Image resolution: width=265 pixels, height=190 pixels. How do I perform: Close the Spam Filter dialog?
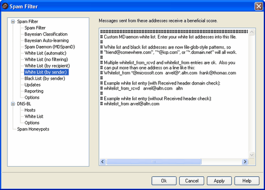pos(259,6)
